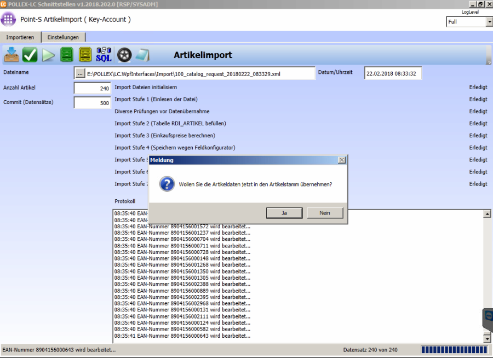Click the green checkmark toolbar icon
This screenshot has height=358, width=493.
pyautogui.click(x=30, y=55)
